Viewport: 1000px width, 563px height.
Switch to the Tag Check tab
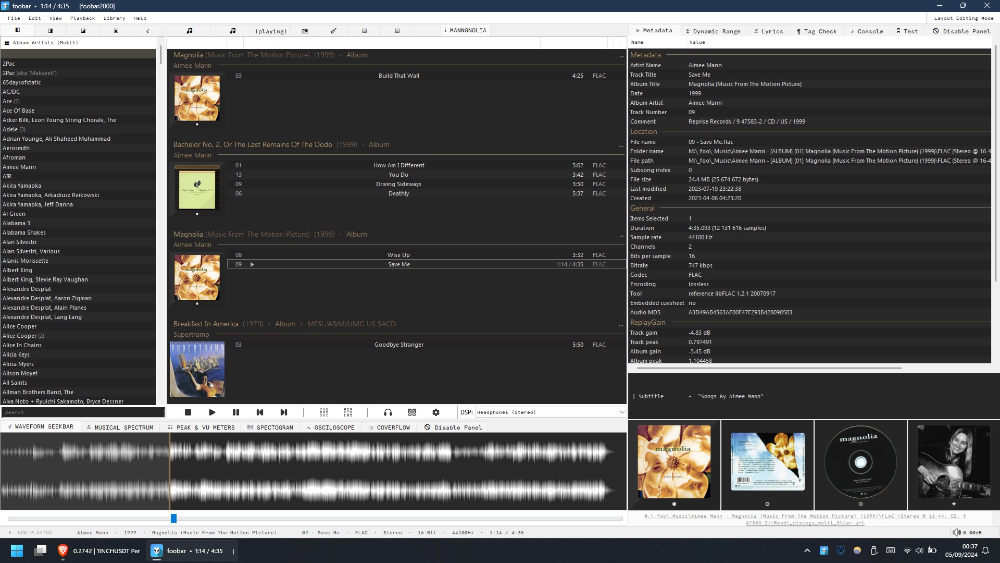pos(816,31)
